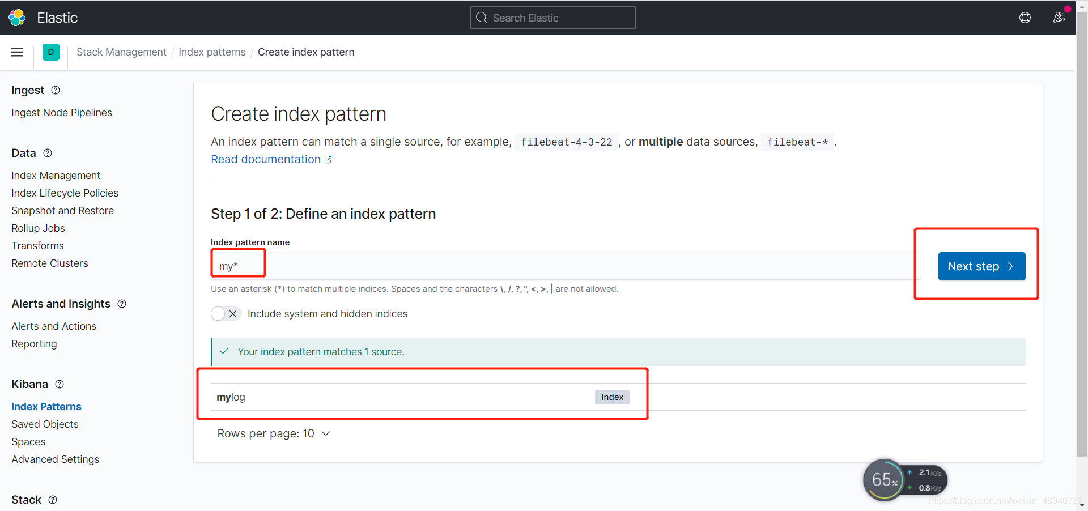Viewport: 1088px width, 511px height.
Task: Click the mylog index row
Action: [618, 397]
